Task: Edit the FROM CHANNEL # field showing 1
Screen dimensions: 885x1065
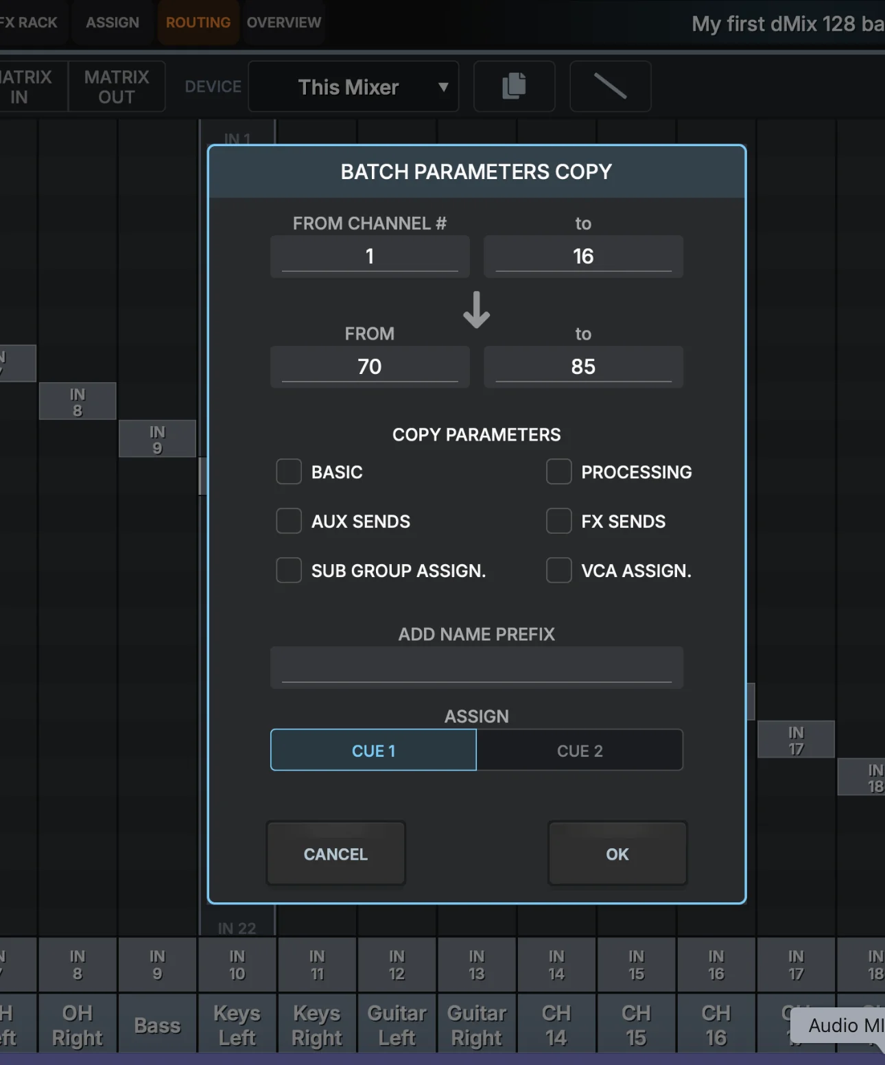Action: pos(370,257)
